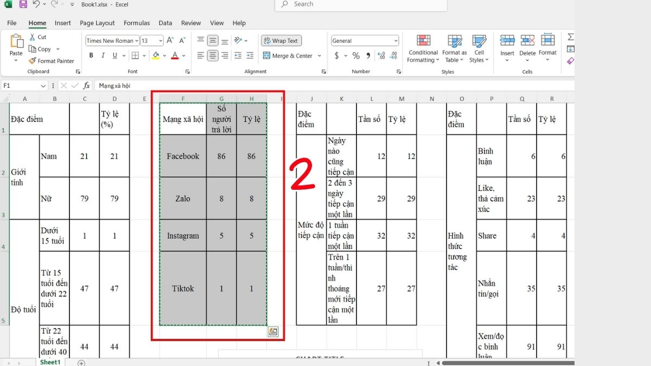
Task: Click the AutoSum sigma icon
Action: tap(570, 37)
